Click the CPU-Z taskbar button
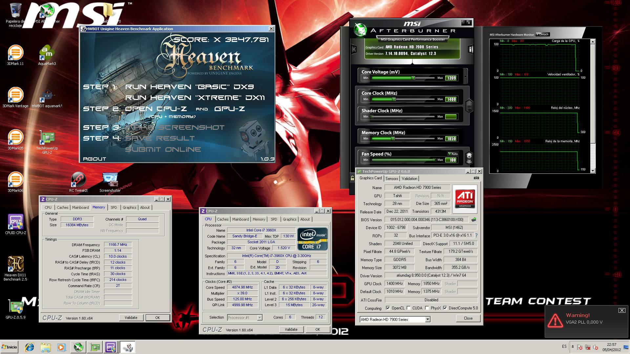 coord(111,347)
